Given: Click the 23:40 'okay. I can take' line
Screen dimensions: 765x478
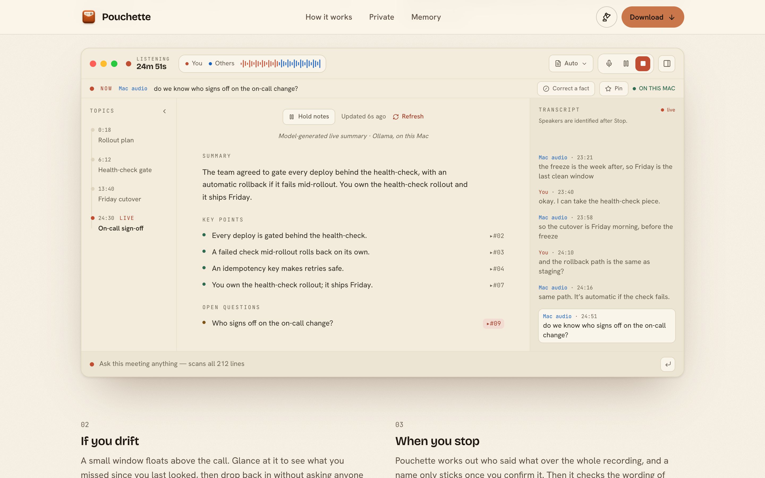Looking at the screenshot, I should (607, 197).
